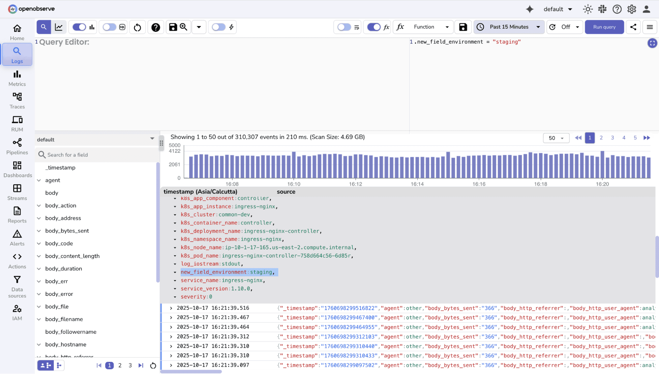Click the share icon near Run query
The height and width of the screenshot is (374, 659).
click(x=633, y=27)
